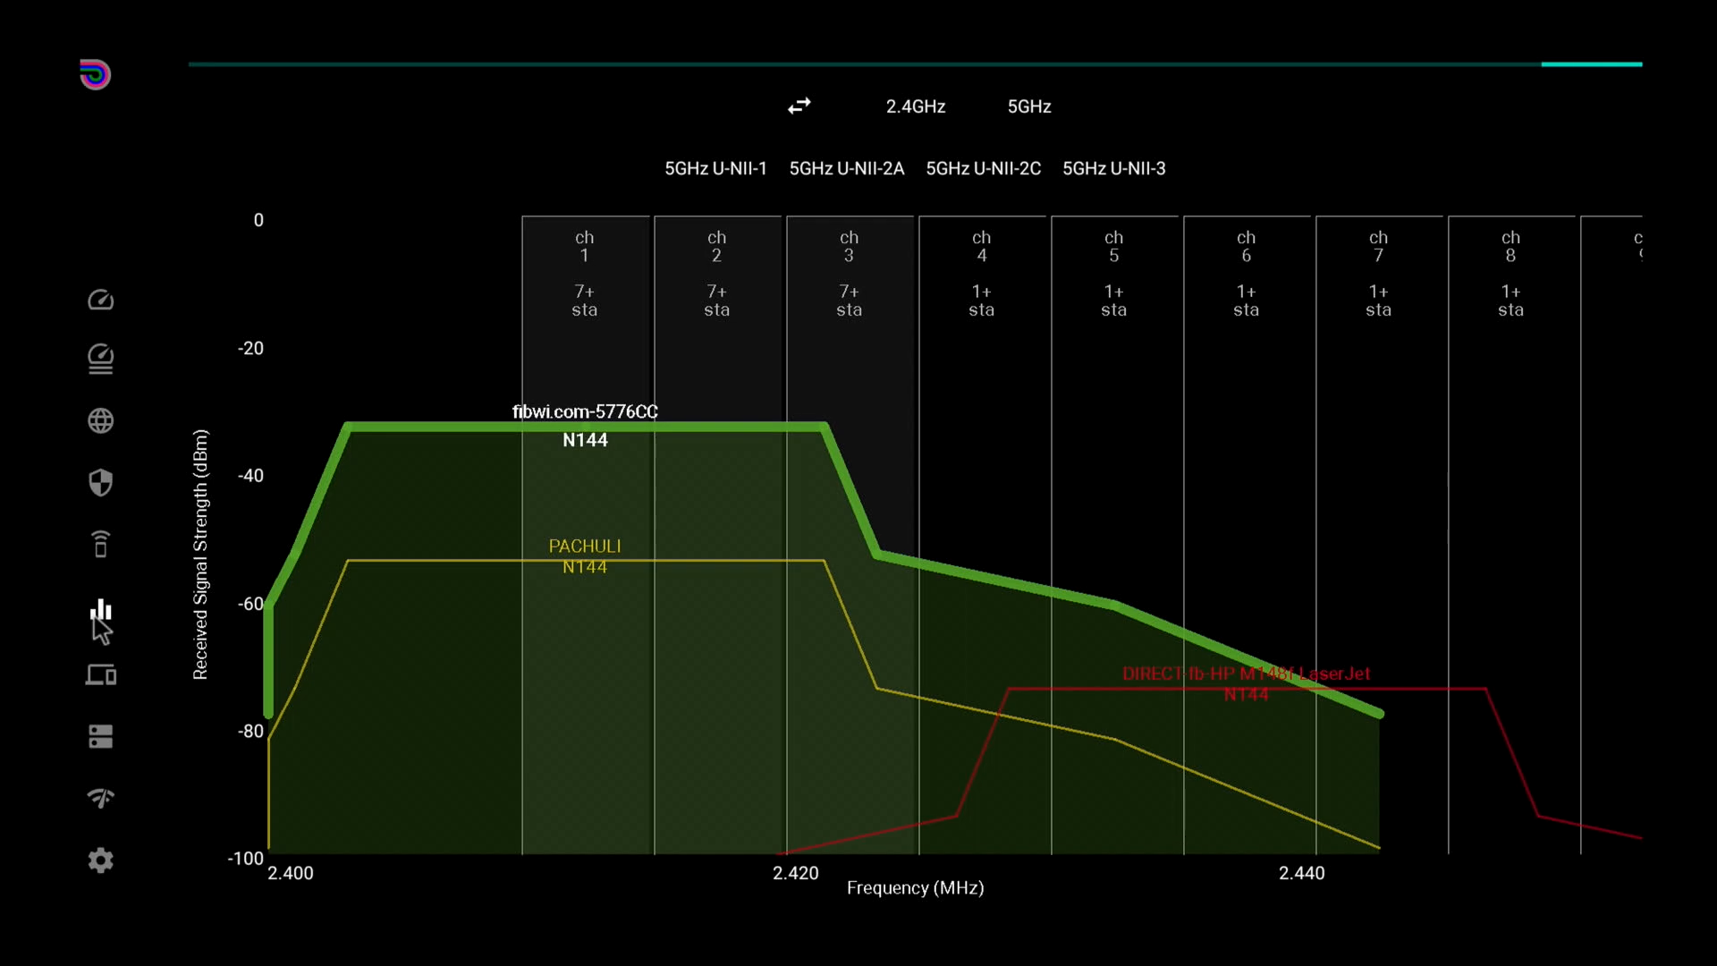Switch to the 5GHz band
This screenshot has height=966, width=1717.
point(1028,106)
